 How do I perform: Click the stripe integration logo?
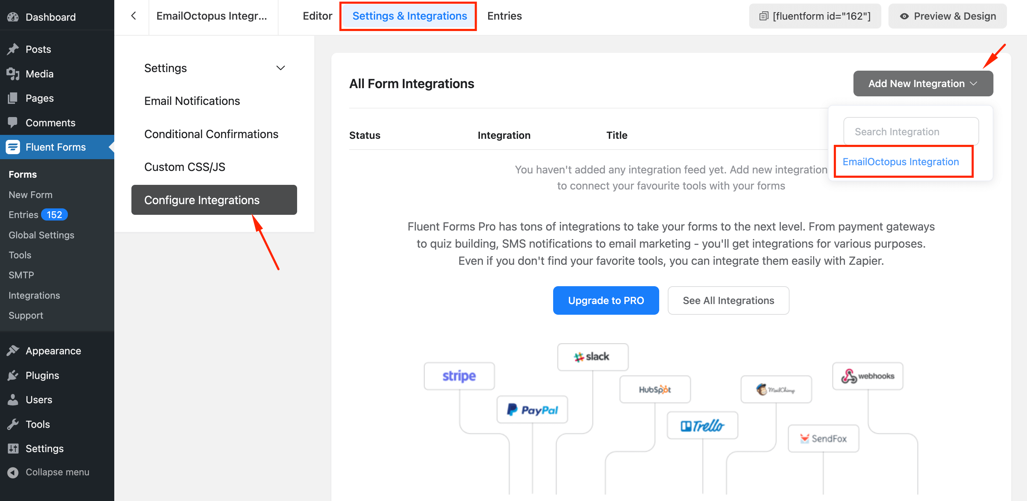459,376
